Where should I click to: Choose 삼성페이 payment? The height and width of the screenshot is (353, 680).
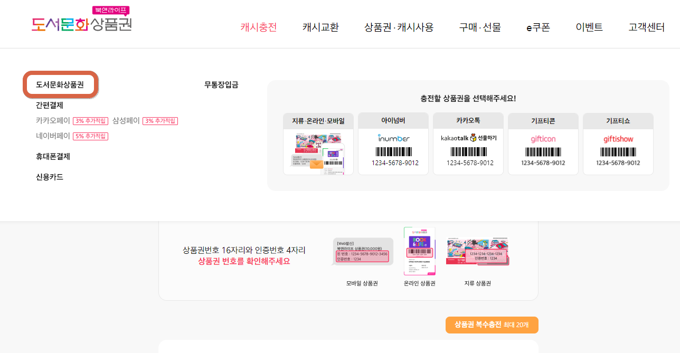(x=126, y=121)
